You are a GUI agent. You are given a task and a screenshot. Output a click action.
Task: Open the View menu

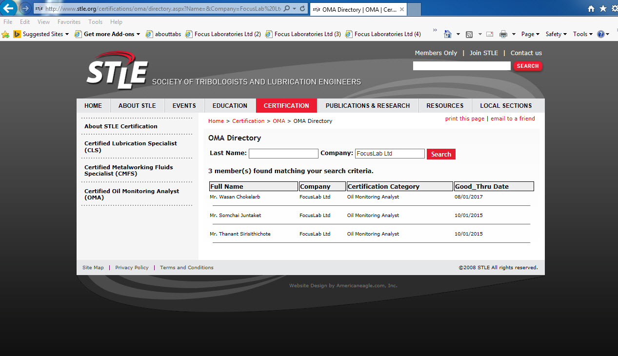coord(43,22)
